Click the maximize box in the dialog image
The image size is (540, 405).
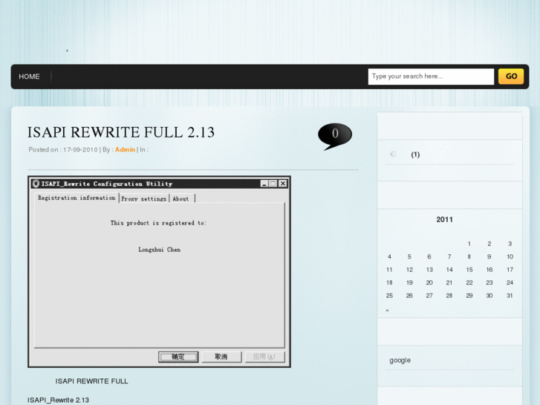pos(273,184)
